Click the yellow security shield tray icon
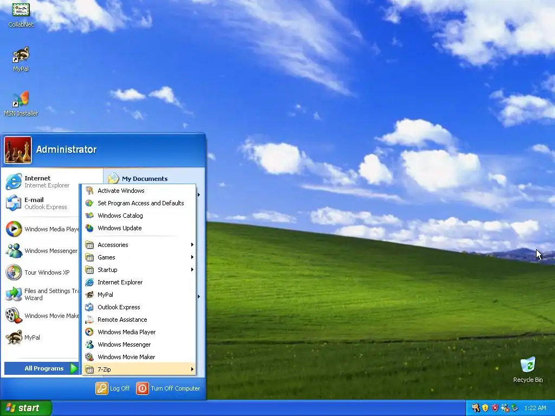 click(485, 408)
